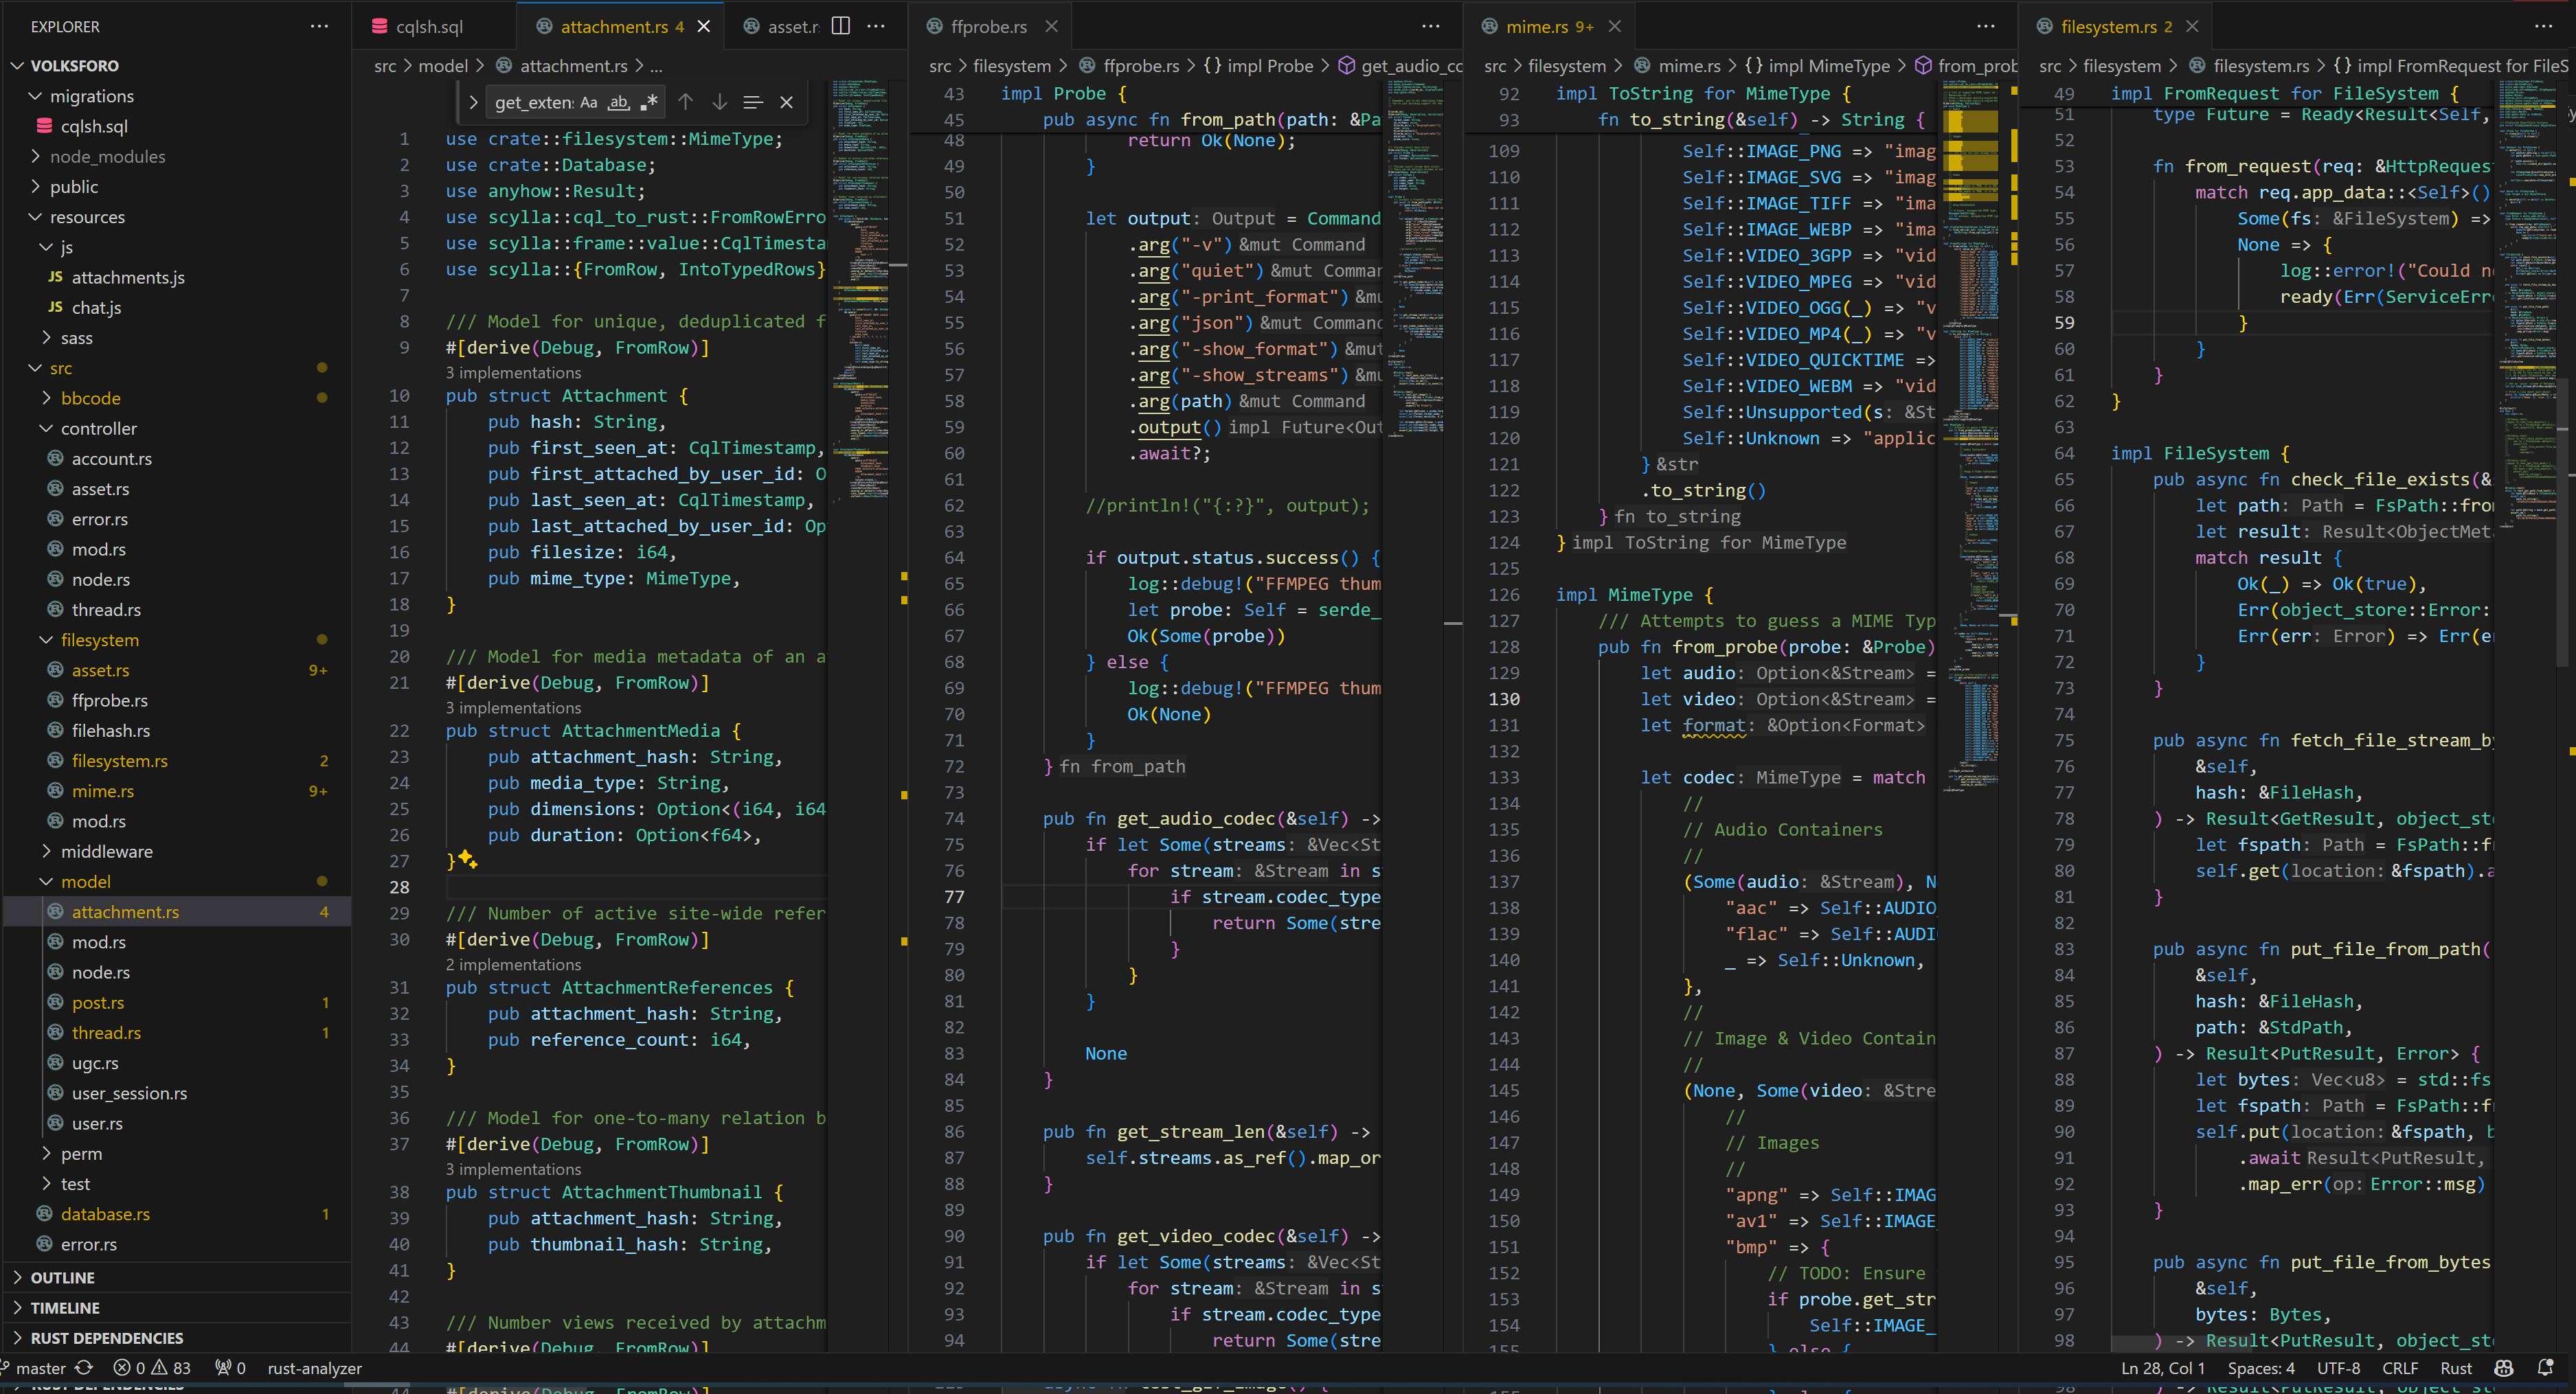Click Ln 28, Col 1 status entry

2162,1368
